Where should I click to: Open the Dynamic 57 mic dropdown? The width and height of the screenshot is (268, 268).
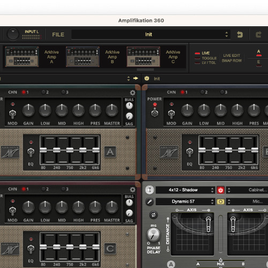[x=183, y=202]
